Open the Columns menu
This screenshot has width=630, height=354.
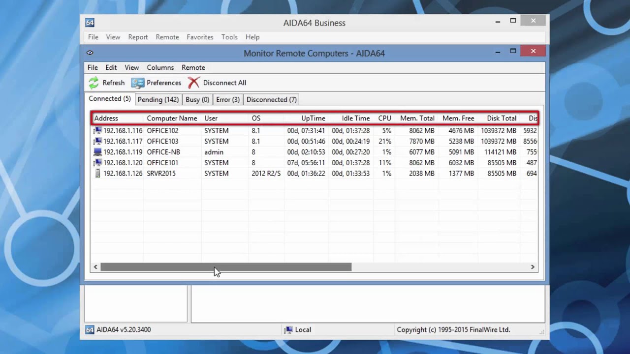point(160,68)
